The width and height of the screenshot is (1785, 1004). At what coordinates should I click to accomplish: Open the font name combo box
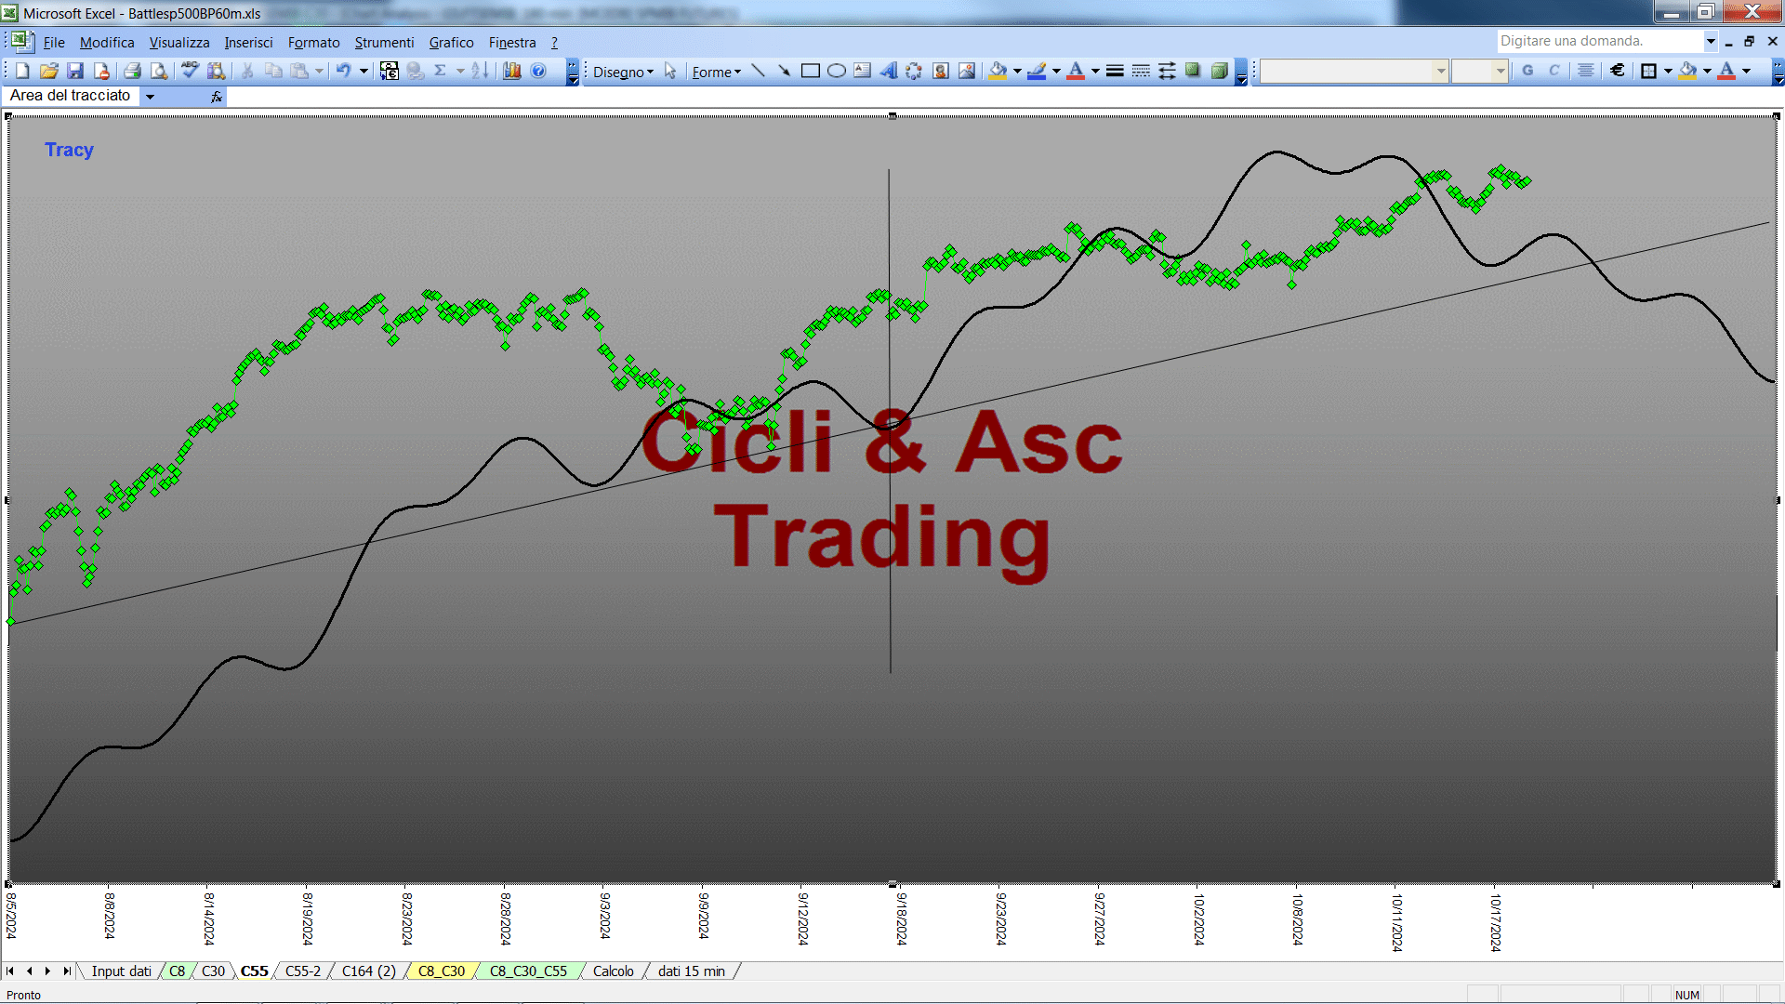1355,71
